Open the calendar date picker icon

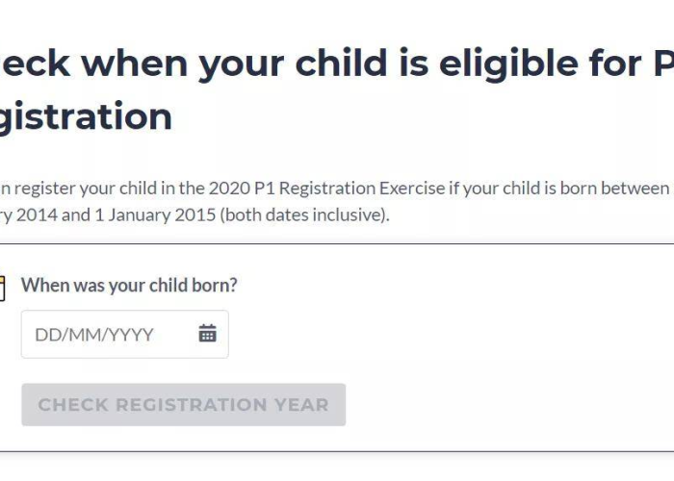(x=208, y=333)
